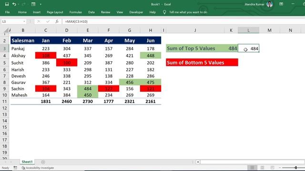This screenshot has width=305, height=171.
Task: Open the Formulas tab
Action: tap(75, 12)
